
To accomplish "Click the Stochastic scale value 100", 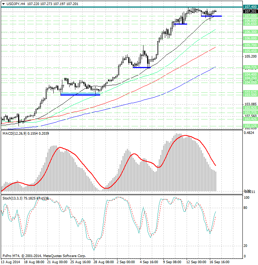I will (x=246, y=198).
